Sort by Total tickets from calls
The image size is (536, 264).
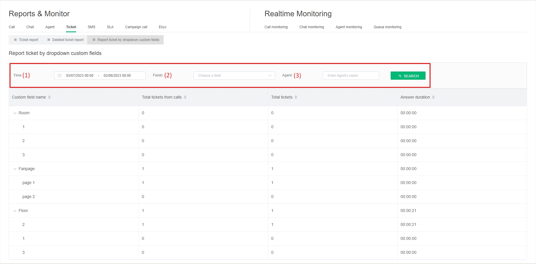click(x=185, y=97)
